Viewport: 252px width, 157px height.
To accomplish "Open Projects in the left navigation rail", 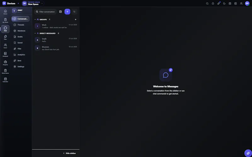I will tap(5, 63).
